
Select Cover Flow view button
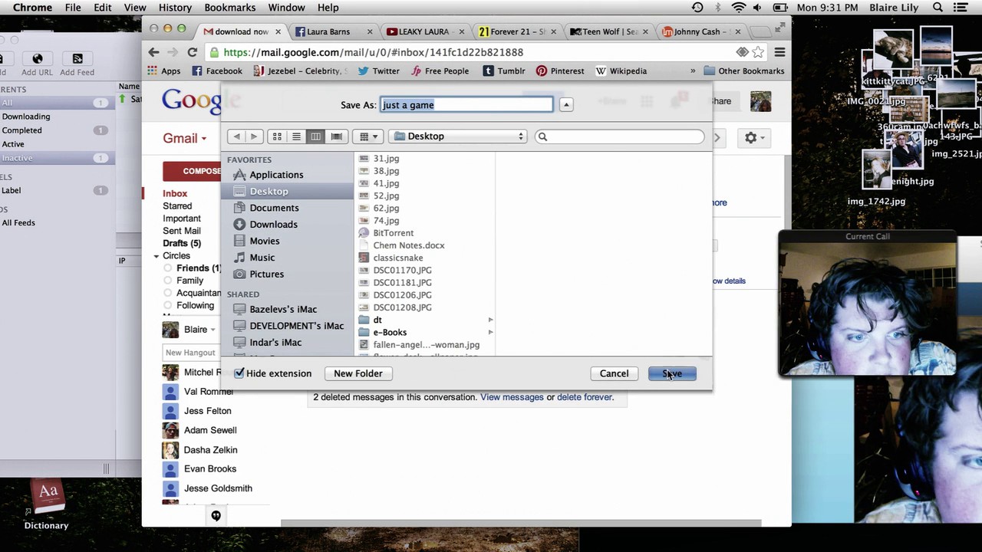(336, 136)
